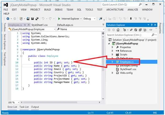
Task: Open the Debug configuration dropdown
Action: point(95,19)
